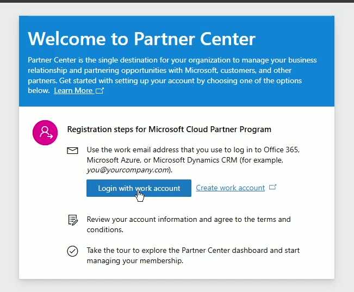Click the empty white space below the tour step
The image size is (354, 292).
(177, 272)
